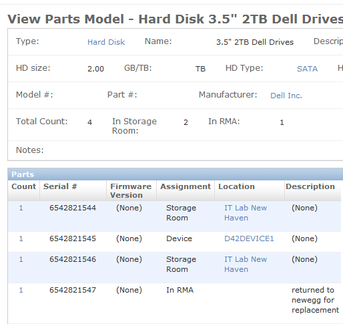Click count link for serial 6542821547
The width and height of the screenshot is (343, 324).
pyautogui.click(x=21, y=290)
